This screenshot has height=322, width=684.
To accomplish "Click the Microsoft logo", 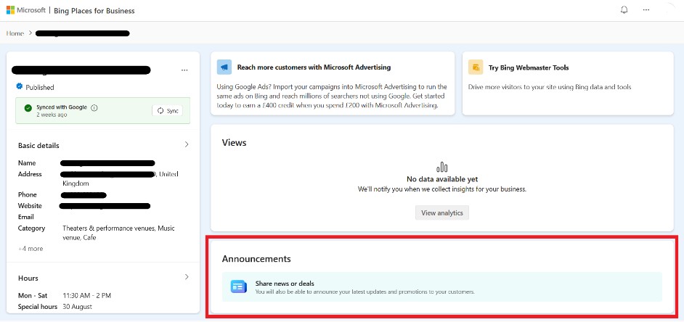I will [10, 10].
